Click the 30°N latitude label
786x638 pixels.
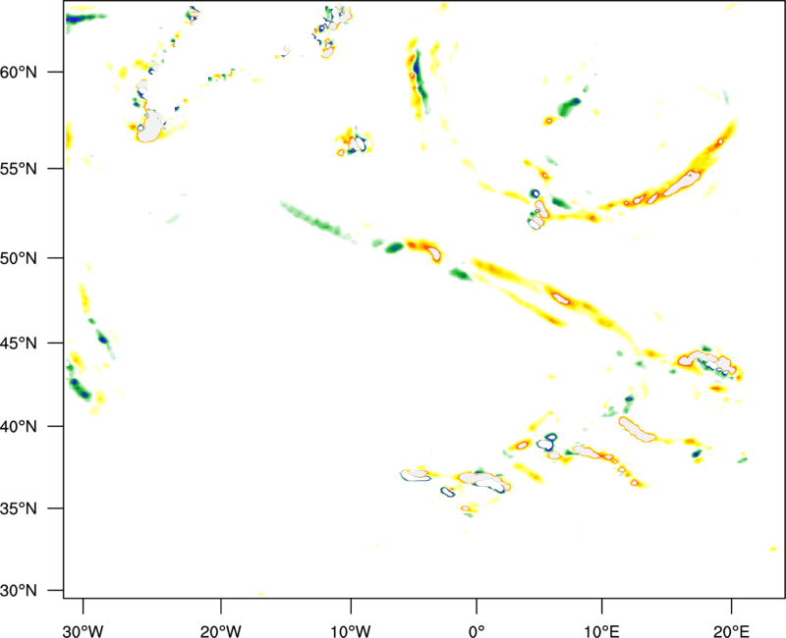coord(19,590)
